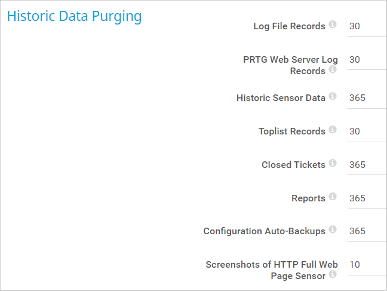
Task: Click the info icon beside Reports
Action: pyautogui.click(x=333, y=196)
